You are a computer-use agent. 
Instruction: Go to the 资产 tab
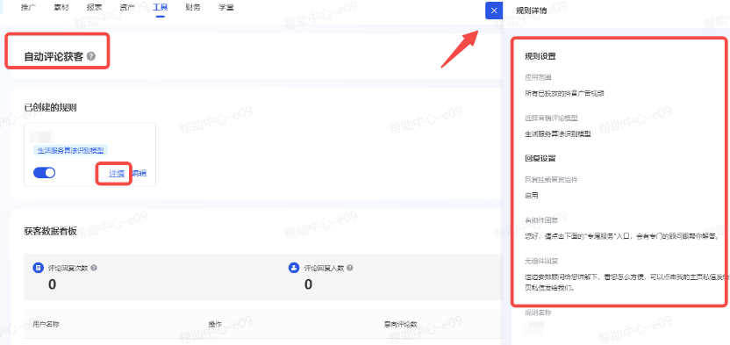(x=127, y=7)
